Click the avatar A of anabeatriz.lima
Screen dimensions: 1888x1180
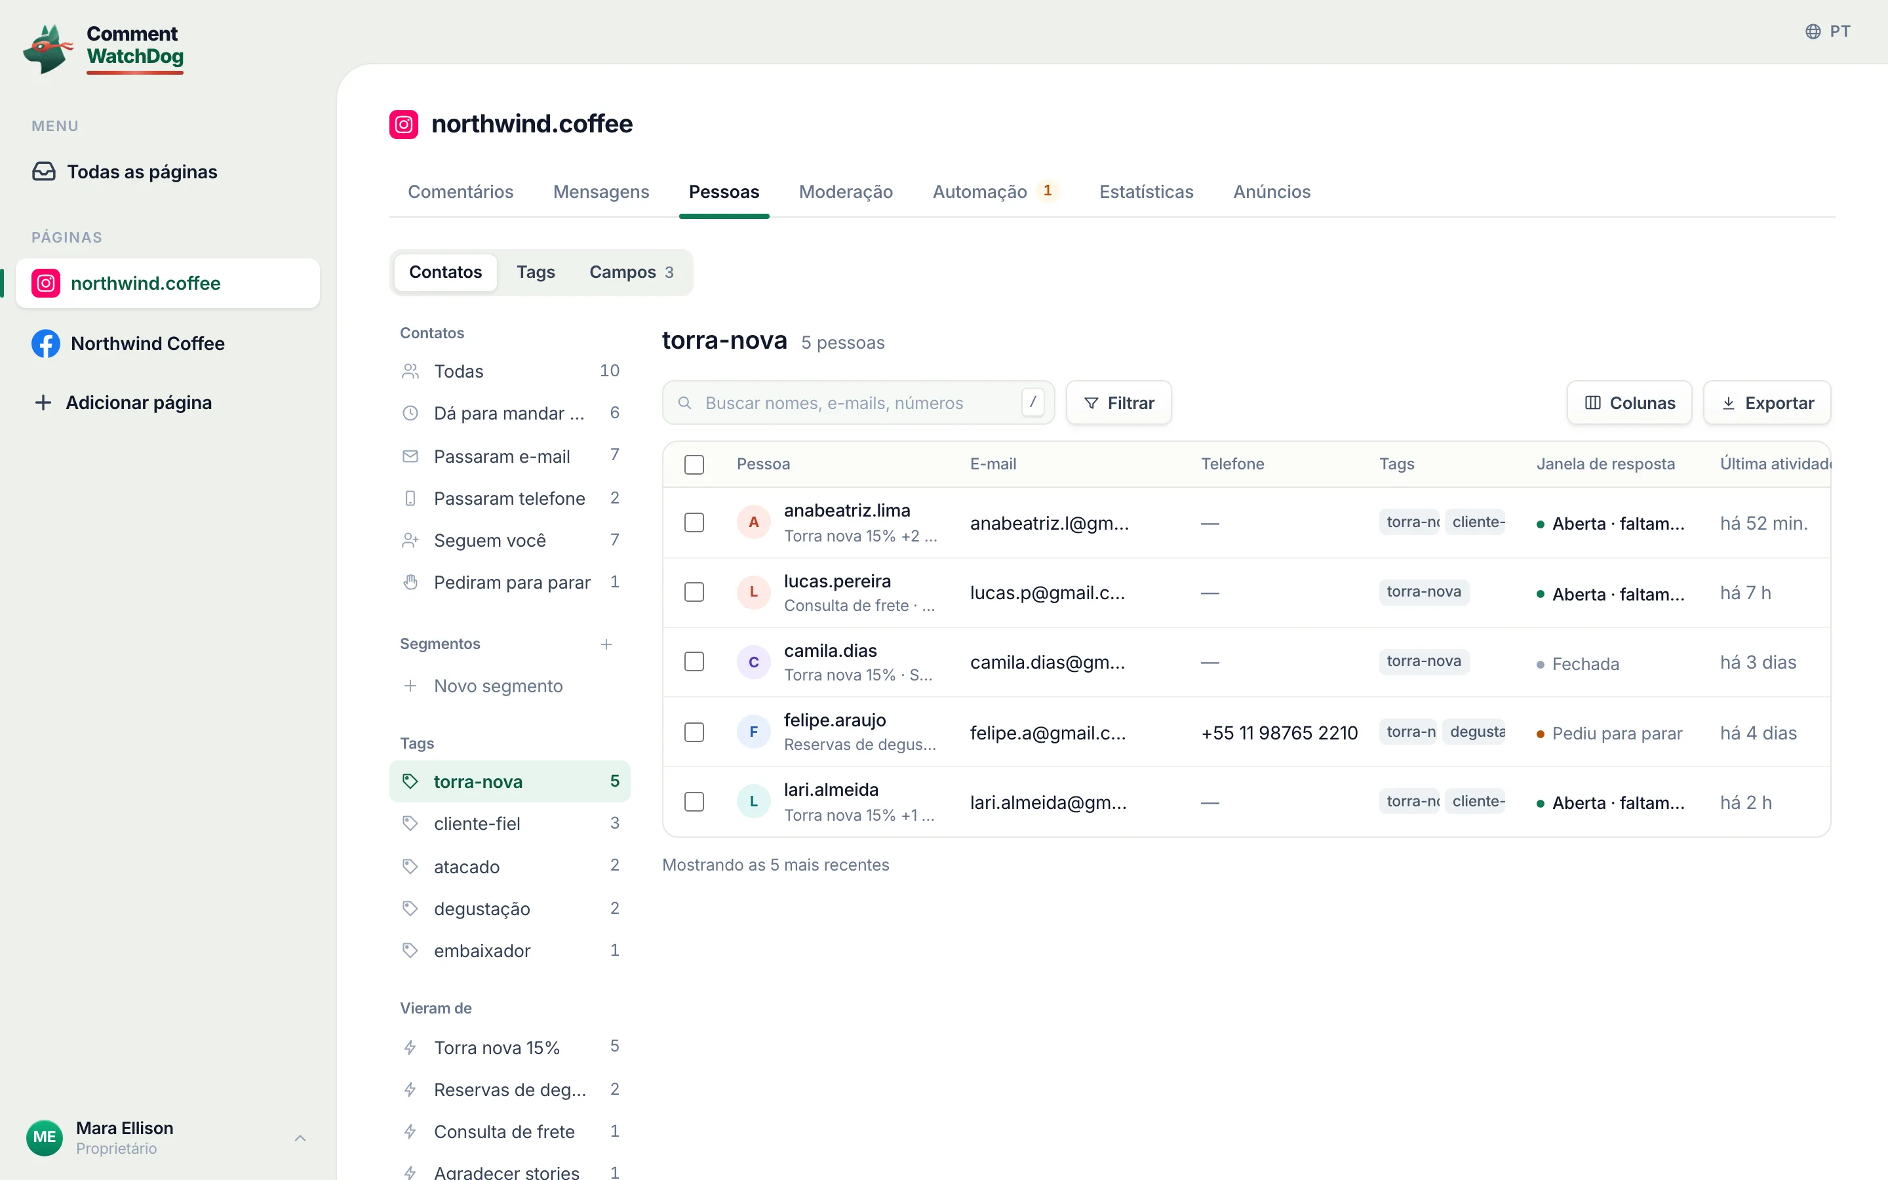[x=754, y=522]
